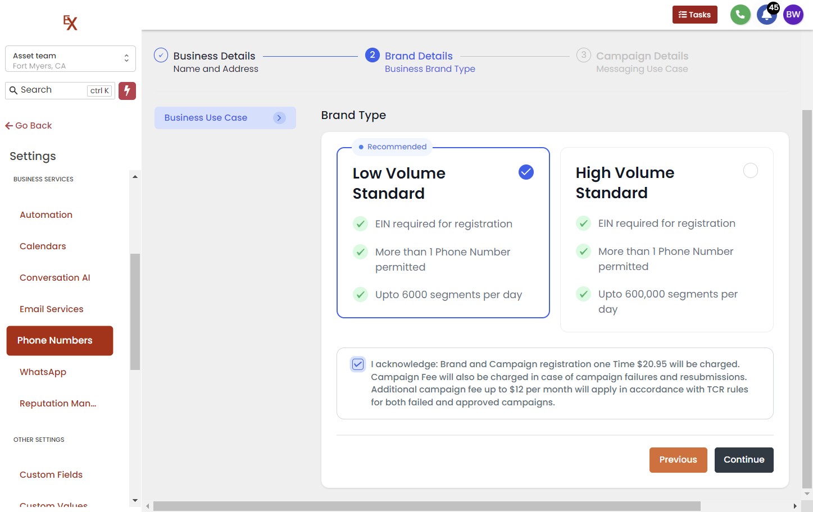Click the step 2 Brand Details circle
This screenshot has width=813, height=512.
tap(372, 55)
